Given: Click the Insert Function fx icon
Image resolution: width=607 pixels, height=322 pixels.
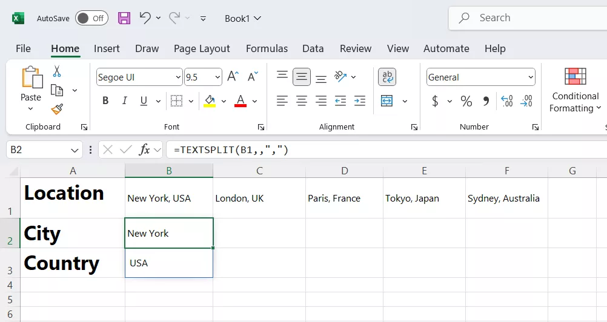Looking at the screenshot, I should pyautogui.click(x=144, y=149).
